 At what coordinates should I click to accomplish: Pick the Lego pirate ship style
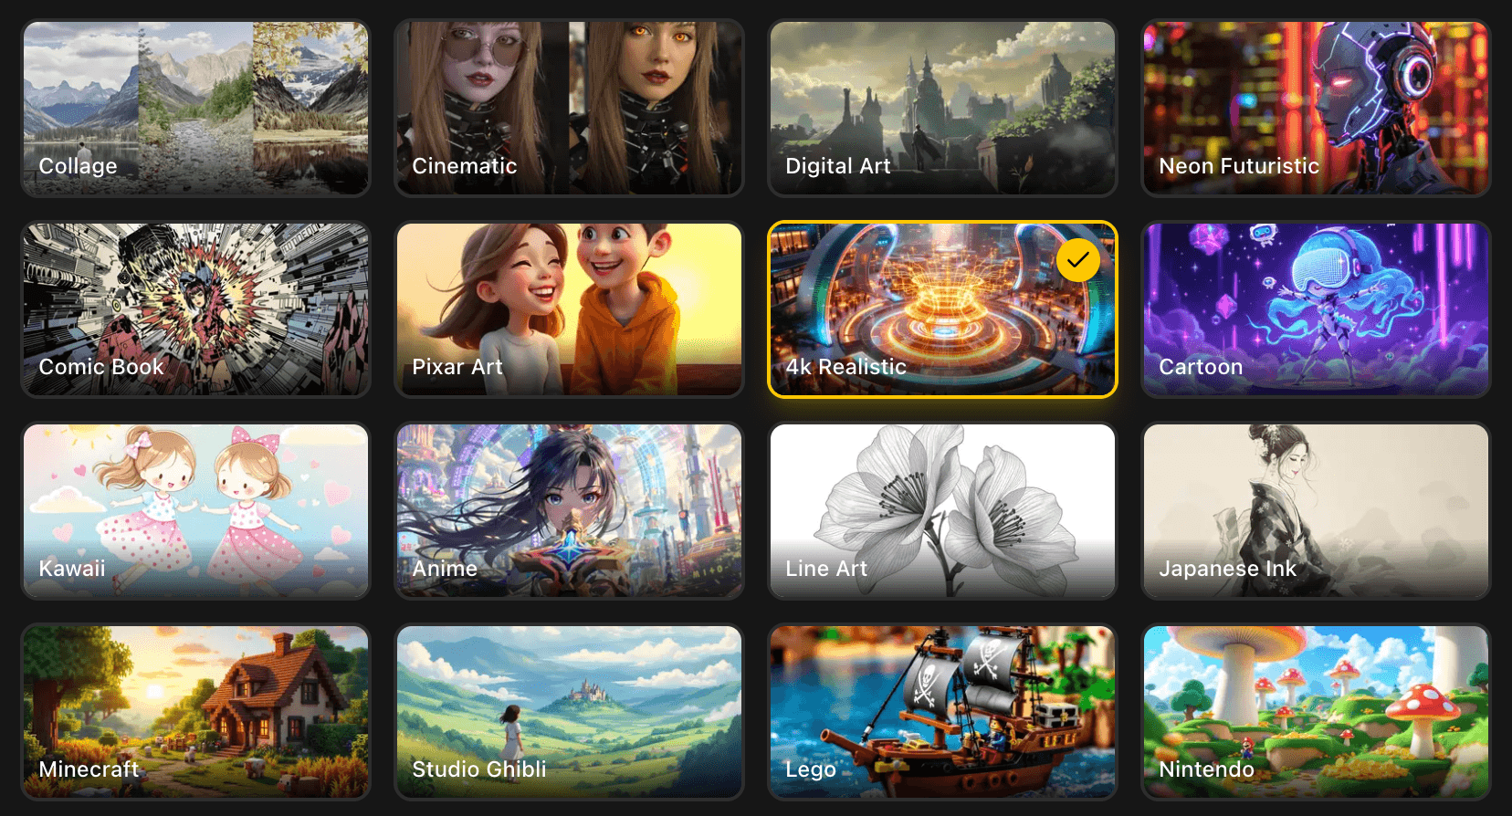coord(942,712)
